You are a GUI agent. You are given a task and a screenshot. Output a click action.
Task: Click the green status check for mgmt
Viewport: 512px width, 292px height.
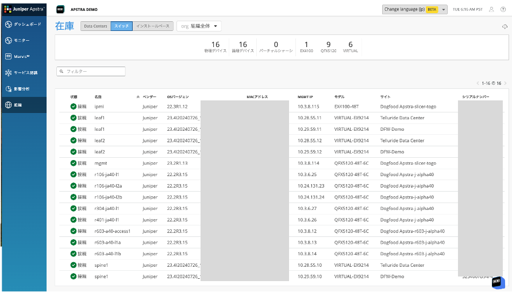coord(73,163)
